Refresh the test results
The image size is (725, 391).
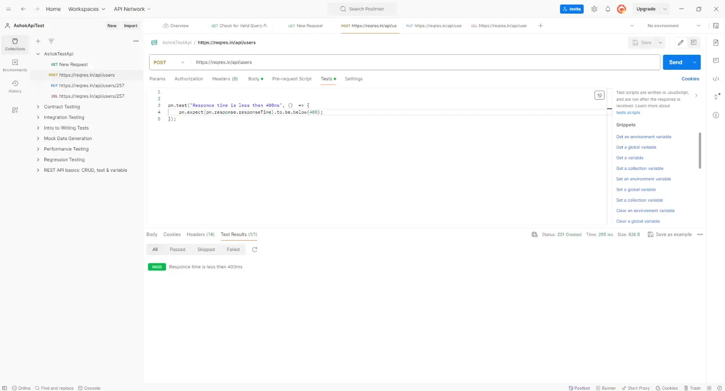[x=255, y=250]
